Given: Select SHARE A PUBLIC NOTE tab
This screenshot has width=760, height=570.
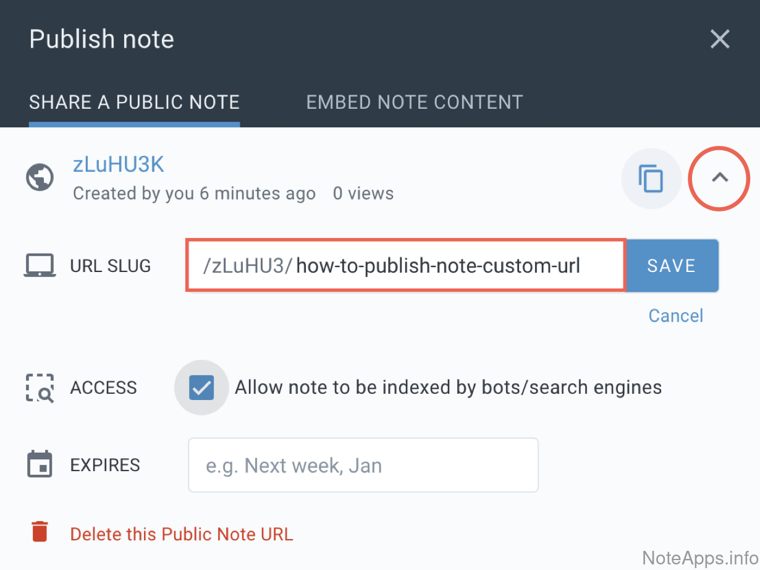Looking at the screenshot, I should coord(134,102).
